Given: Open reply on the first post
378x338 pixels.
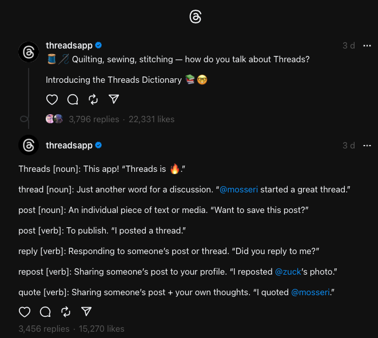Looking at the screenshot, I should pos(73,100).
